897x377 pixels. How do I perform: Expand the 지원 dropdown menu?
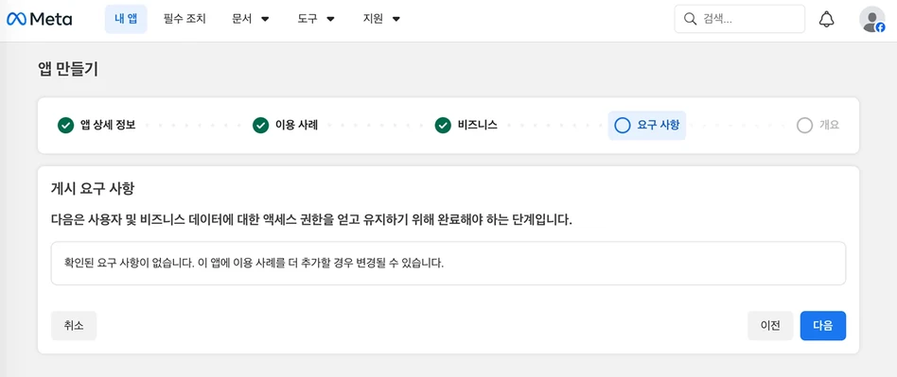point(381,20)
